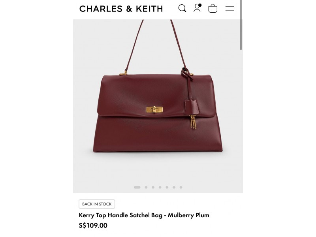The image size is (316, 237).
Task: Jump to the fourth carousel image dot
Action: point(160,187)
